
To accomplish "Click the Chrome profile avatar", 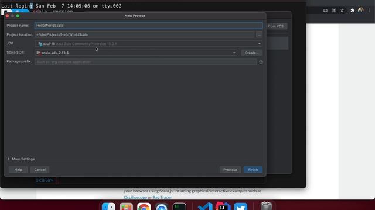I will click(x=361, y=10).
